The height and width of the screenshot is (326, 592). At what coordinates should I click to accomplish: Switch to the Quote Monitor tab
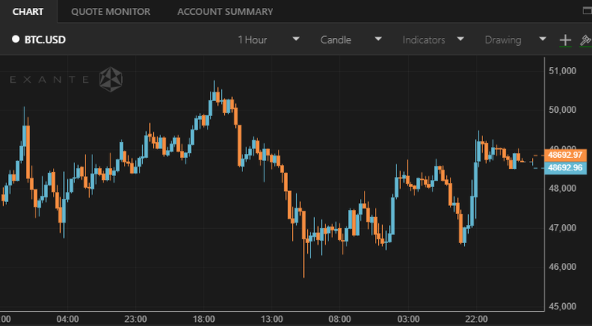110,12
